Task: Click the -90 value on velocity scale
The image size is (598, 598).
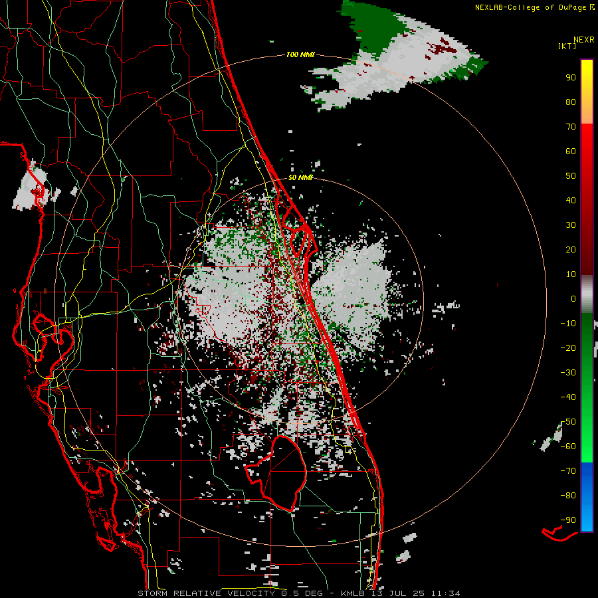Action: pos(568,520)
